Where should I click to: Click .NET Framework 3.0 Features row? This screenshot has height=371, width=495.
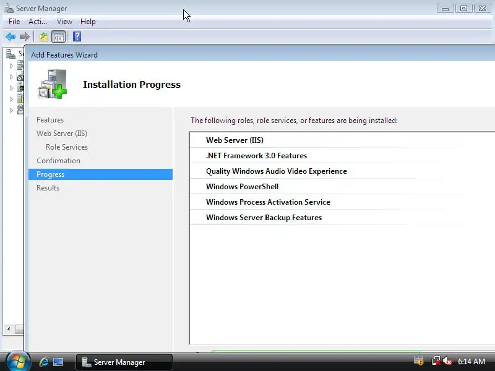pos(342,156)
